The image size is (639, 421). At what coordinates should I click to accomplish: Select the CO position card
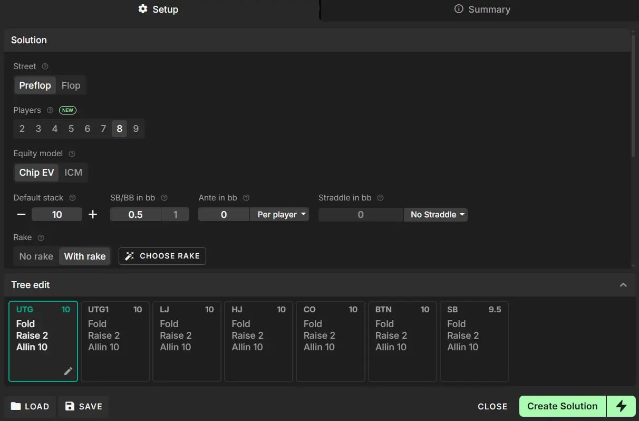coord(331,341)
